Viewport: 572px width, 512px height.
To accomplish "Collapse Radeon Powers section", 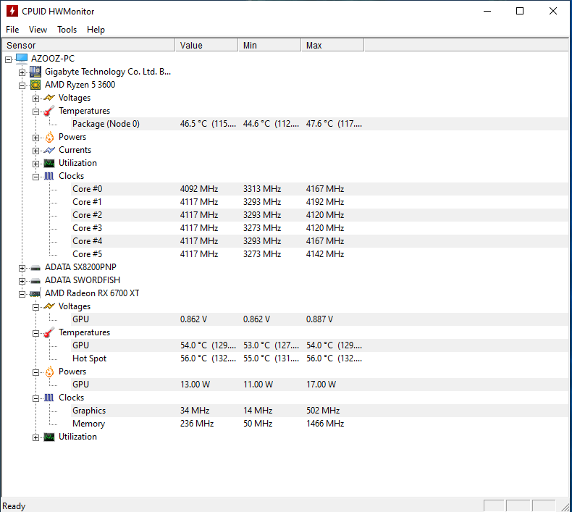I will pyautogui.click(x=35, y=372).
